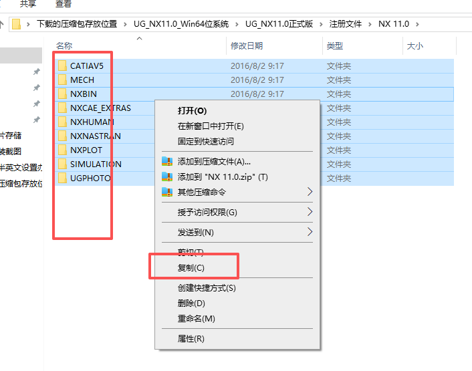Sort by the 修改日期 column header

[247, 45]
